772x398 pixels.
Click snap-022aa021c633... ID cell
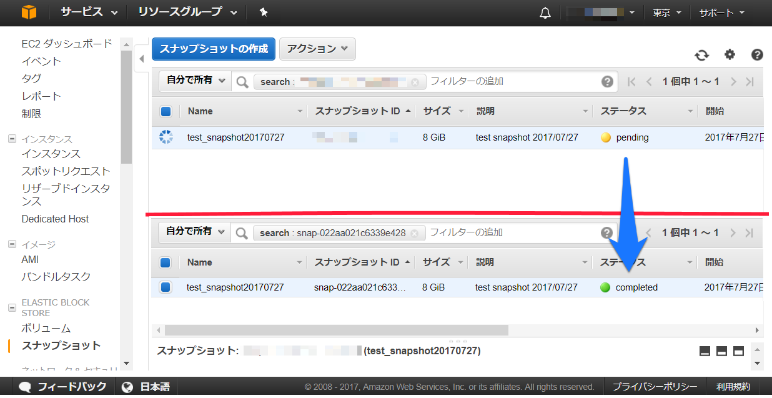[360, 287]
